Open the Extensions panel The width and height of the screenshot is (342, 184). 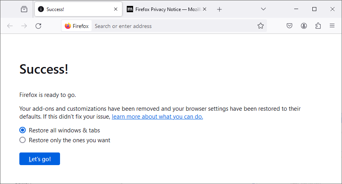(318, 26)
